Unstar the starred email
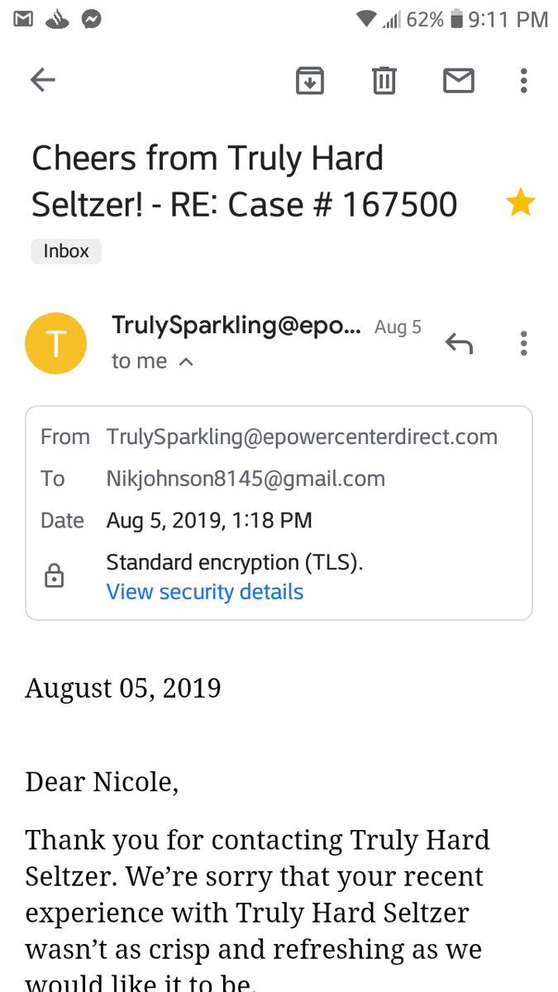 click(x=521, y=202)
